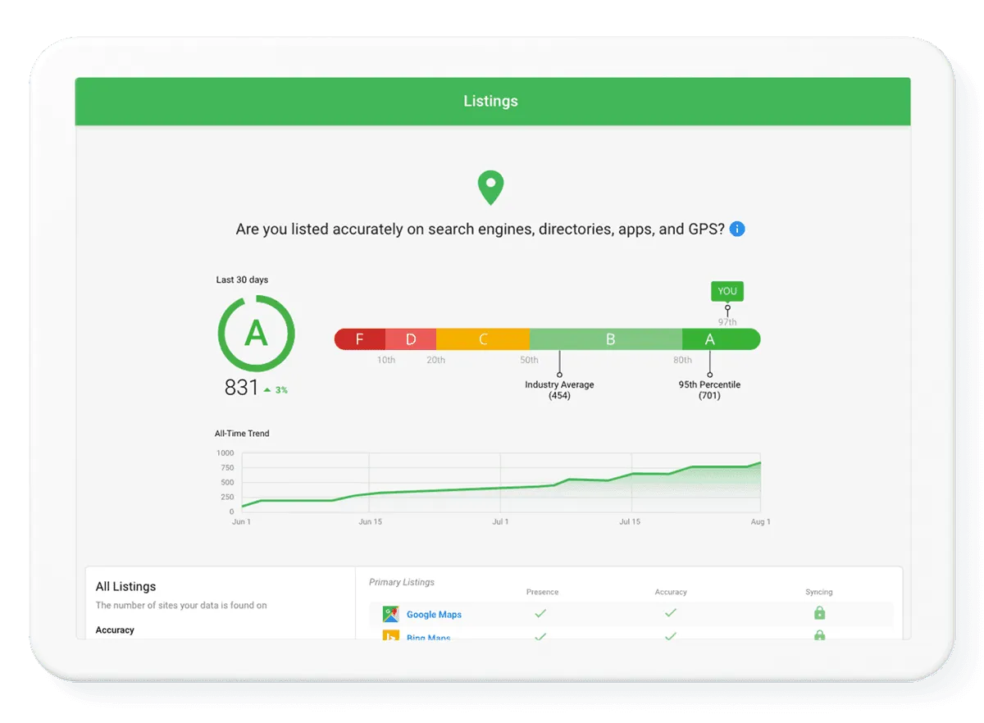Viewport: 984px width, 723px height.
Task: Toggle the Presence checkmark for Bing Maps
Action: (x=541, y=635)
